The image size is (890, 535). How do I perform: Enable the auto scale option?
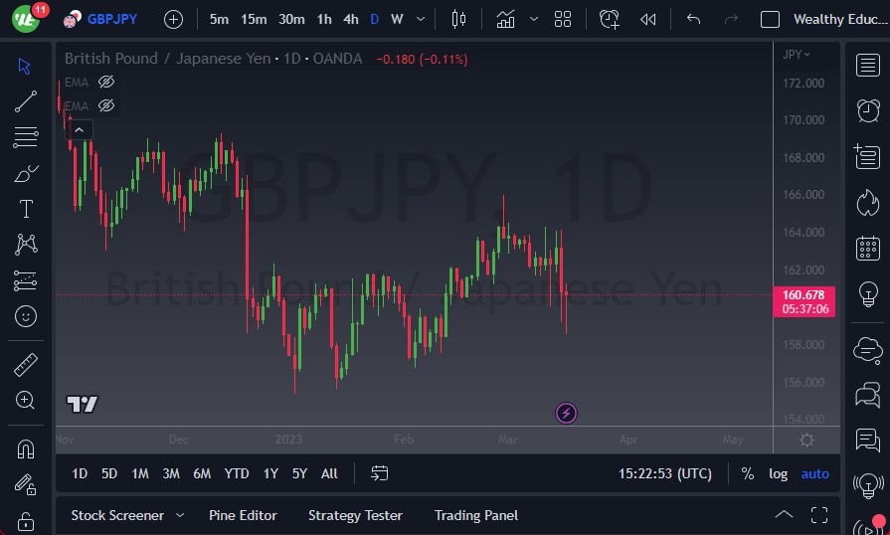(x=814, y=473)
